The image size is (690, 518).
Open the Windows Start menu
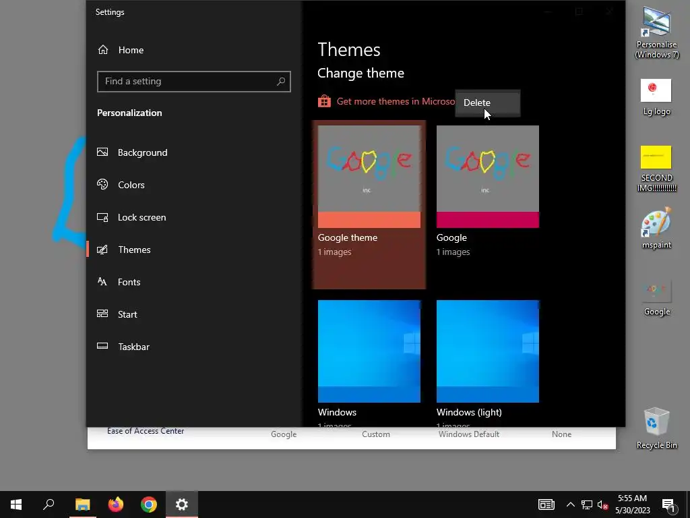tap(16, 505)
